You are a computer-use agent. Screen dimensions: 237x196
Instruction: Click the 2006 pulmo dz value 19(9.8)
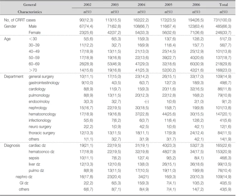(x=198, y=171)
